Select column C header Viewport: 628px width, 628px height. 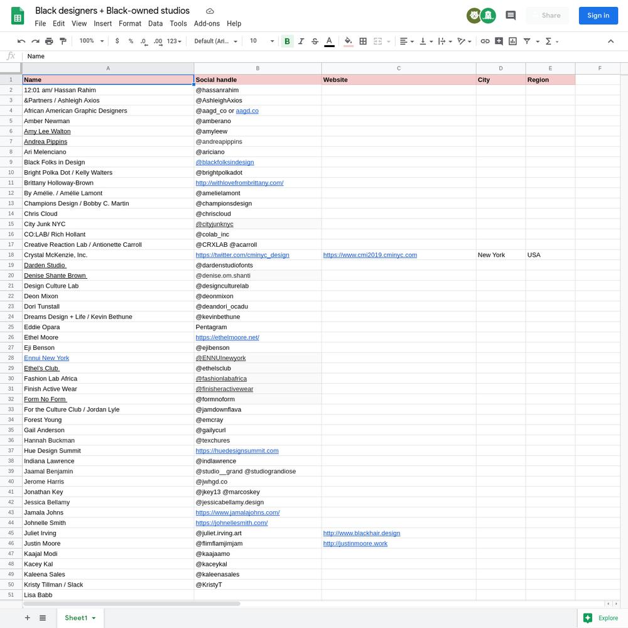[399, 68]
